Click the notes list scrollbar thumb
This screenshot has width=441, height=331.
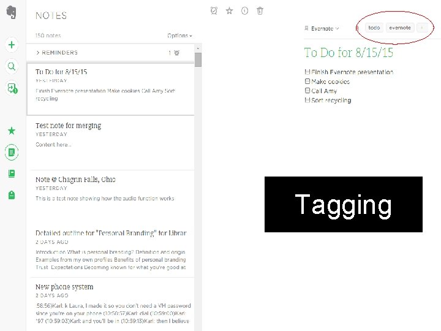pyautogui.click(x=198, y=59)
